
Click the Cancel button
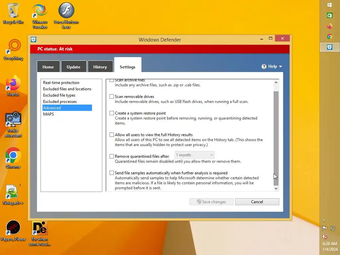pos(257,202)
